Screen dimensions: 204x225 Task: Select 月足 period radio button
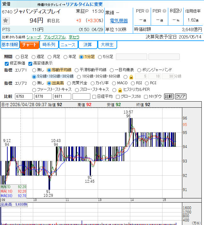(49, 57)
